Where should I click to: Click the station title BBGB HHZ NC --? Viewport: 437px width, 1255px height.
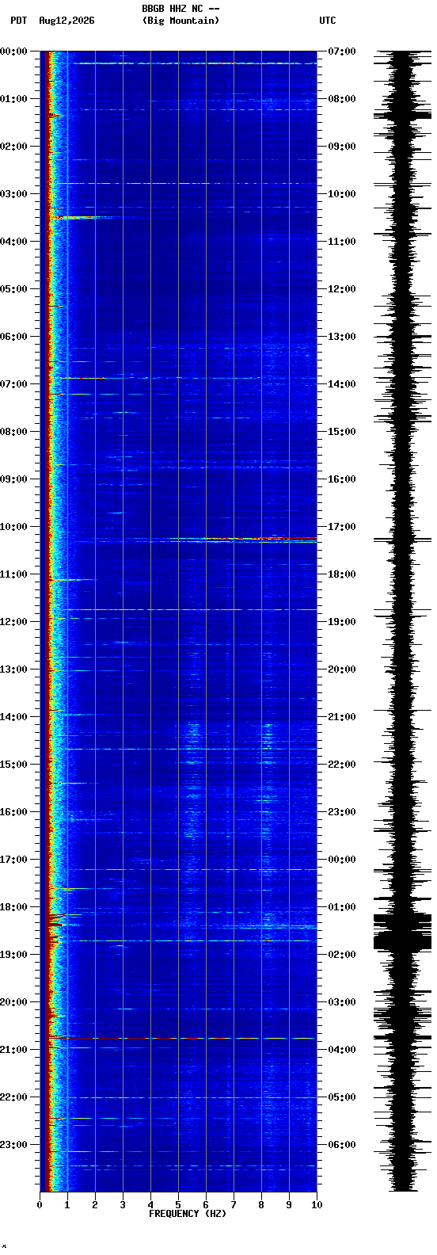(x=180, y=9)
